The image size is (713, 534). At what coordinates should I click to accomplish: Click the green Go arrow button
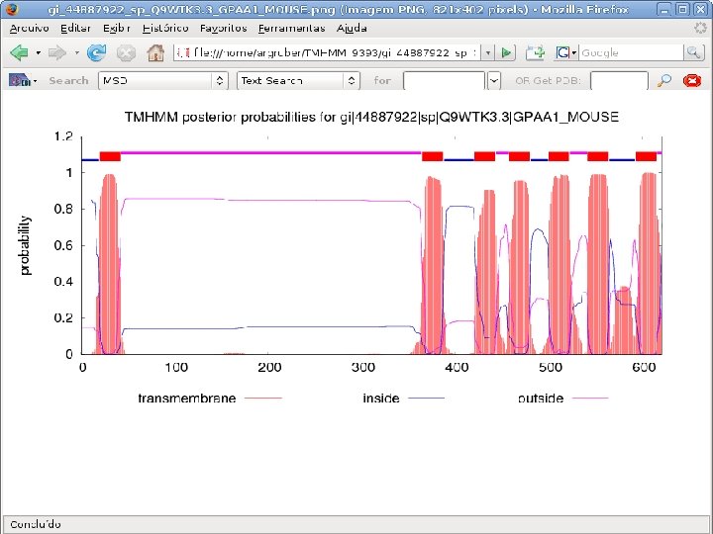(x=506, y=52)
